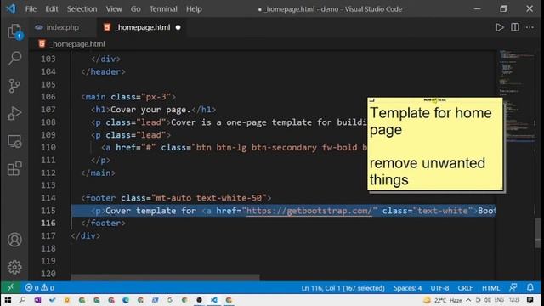
Task: Click line number 114 in the gutter
Action: click(48, 198)
